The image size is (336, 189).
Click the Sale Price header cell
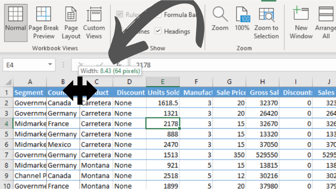tap(229, 92)
